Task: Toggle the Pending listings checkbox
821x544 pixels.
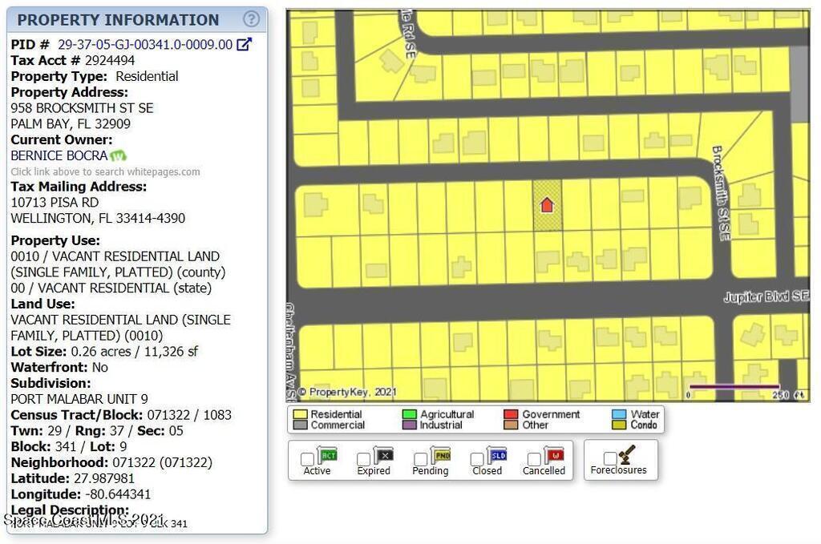Action: (420, 459)
